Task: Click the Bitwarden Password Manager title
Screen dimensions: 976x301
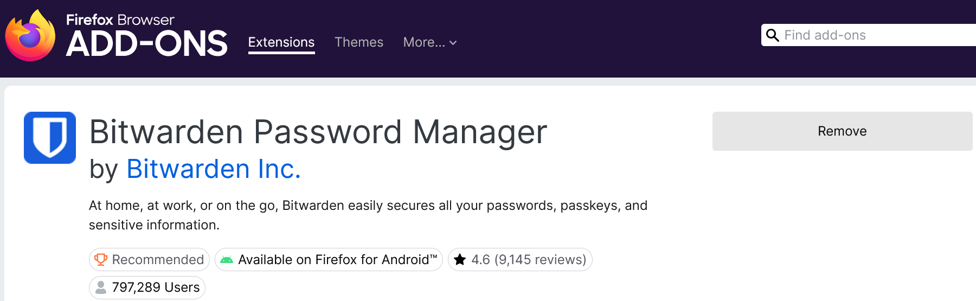Action: (318, 132)
